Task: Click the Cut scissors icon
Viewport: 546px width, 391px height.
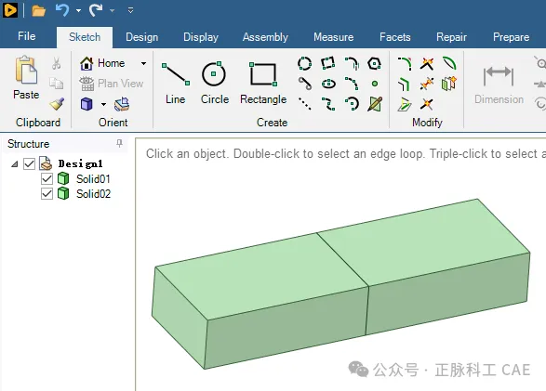Action: click(x=56, y=63)
